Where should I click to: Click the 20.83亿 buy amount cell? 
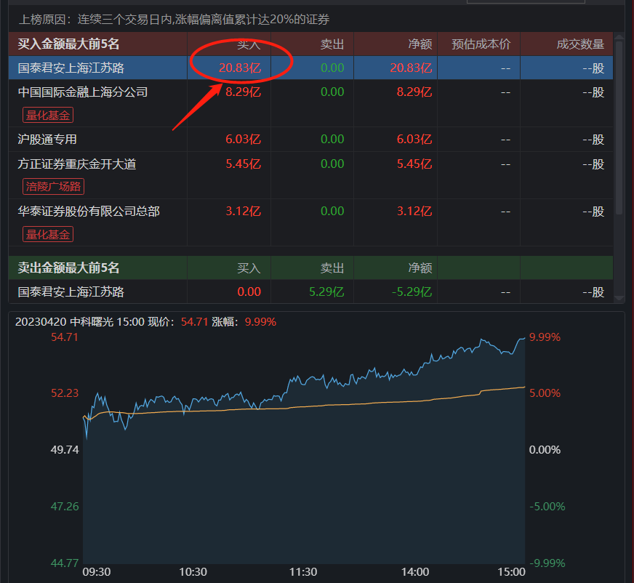240,68
